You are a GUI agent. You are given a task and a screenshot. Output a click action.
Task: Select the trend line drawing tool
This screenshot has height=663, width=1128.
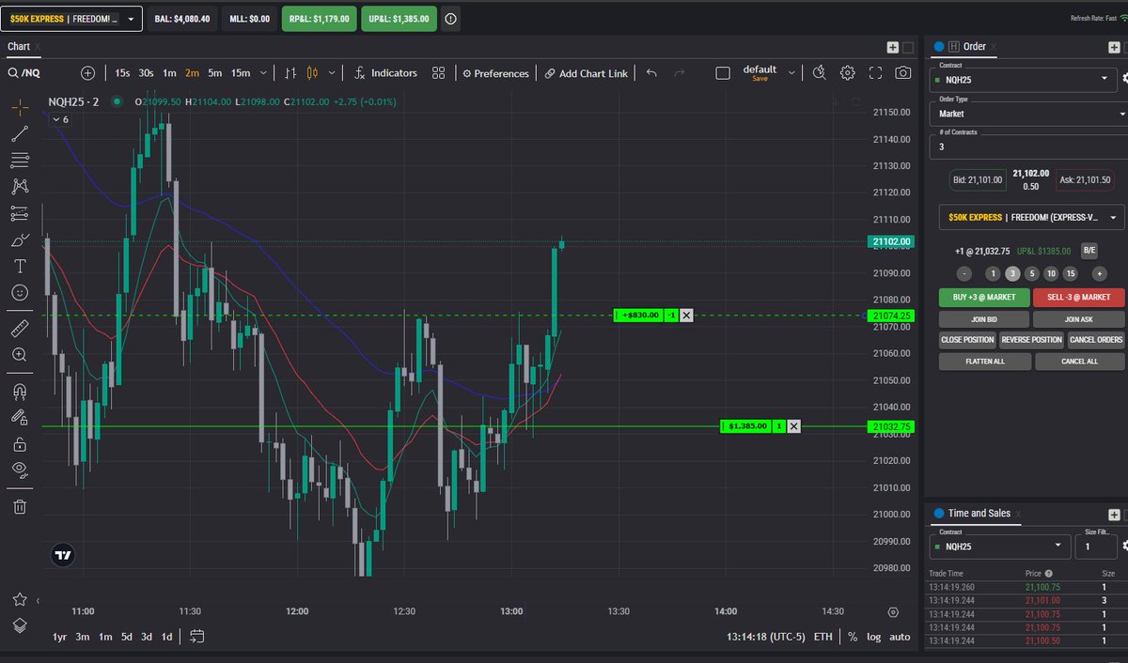19,131
